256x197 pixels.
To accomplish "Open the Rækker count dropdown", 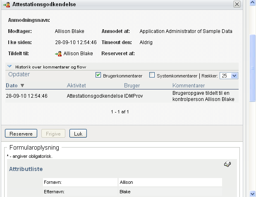I will click(x=234, y=75).
